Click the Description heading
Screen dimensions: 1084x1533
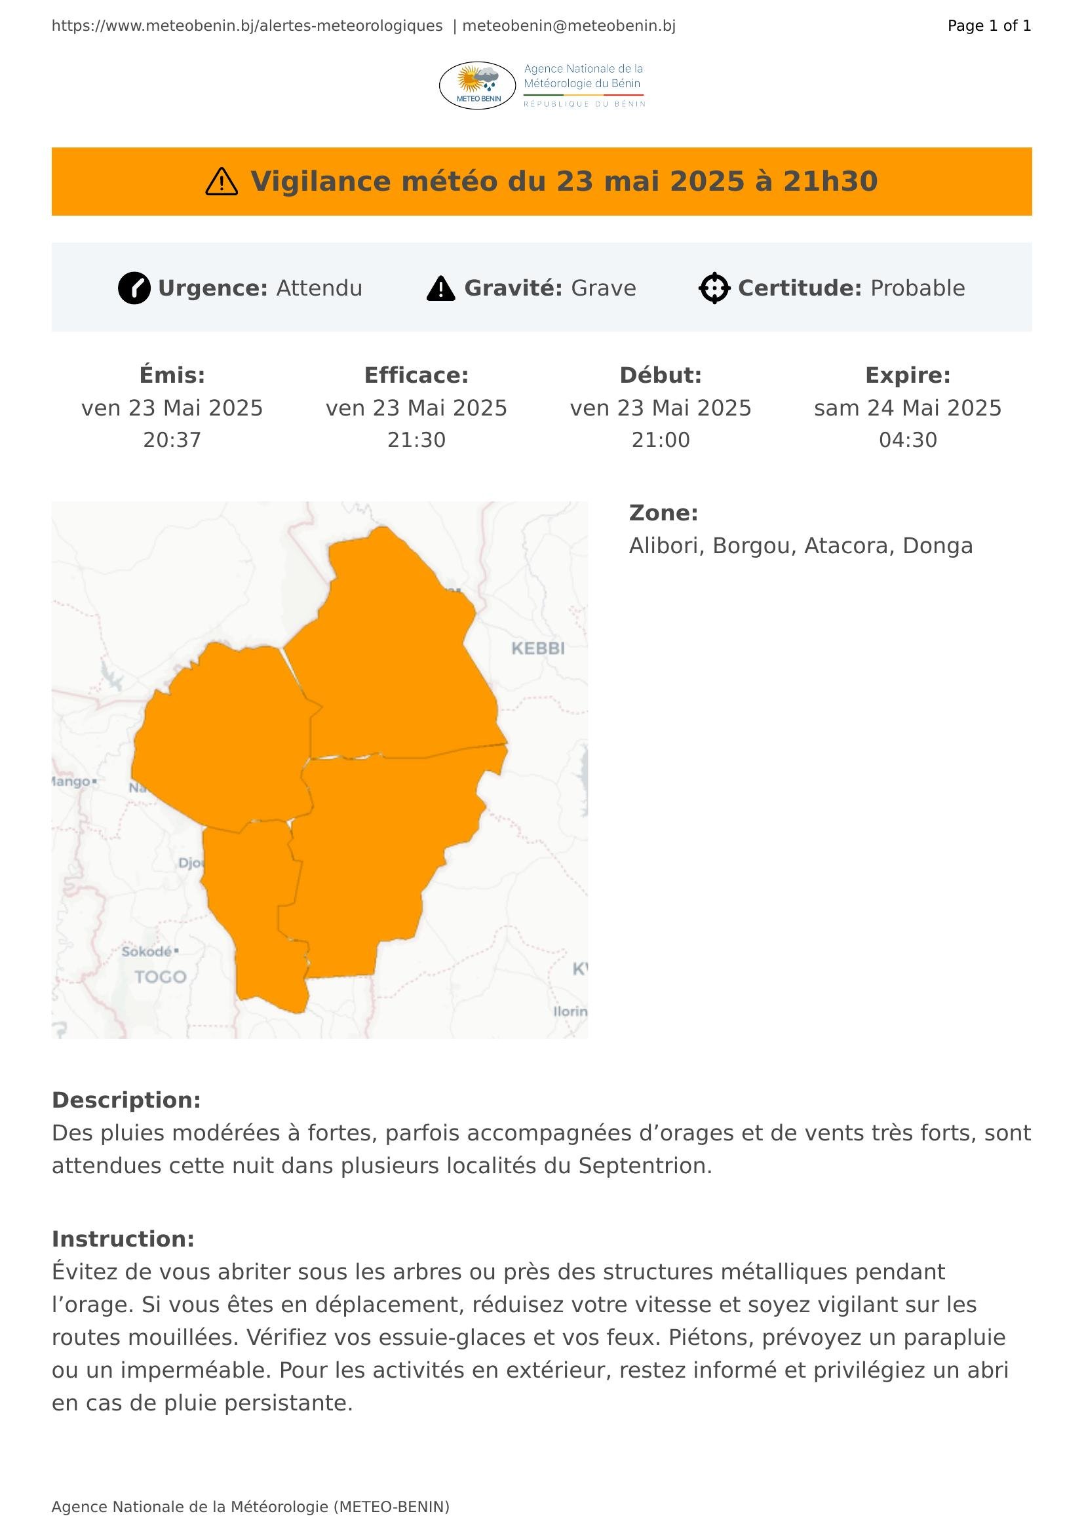(126, 1100)
